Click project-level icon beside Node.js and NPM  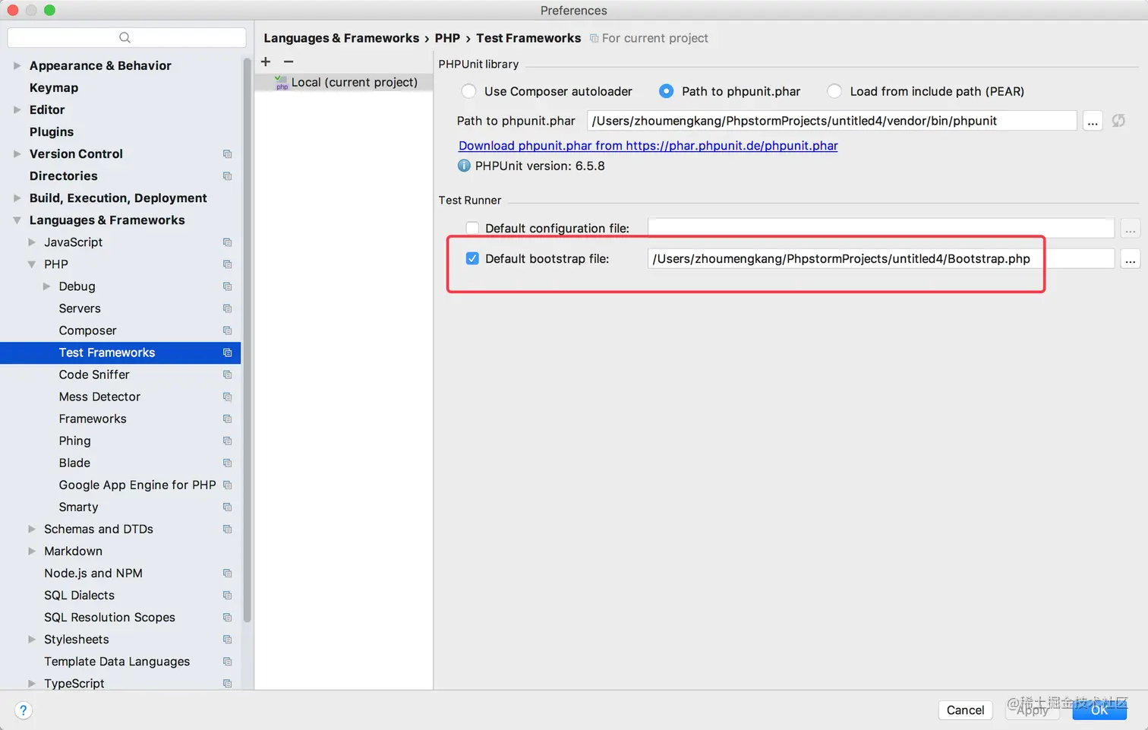(227, 574)
